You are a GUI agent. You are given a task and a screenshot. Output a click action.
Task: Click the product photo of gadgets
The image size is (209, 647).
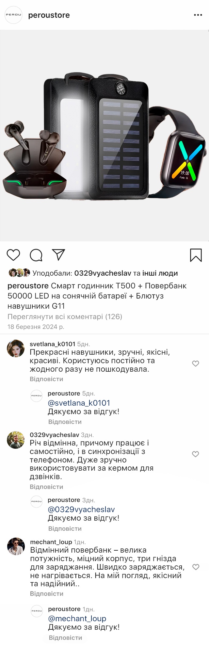104,136
